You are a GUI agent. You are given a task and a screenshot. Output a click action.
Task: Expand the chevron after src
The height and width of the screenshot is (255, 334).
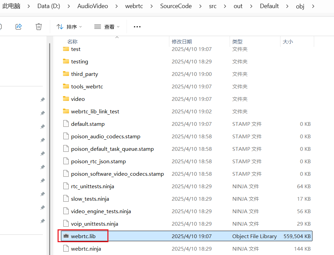[x=225, y=6]
